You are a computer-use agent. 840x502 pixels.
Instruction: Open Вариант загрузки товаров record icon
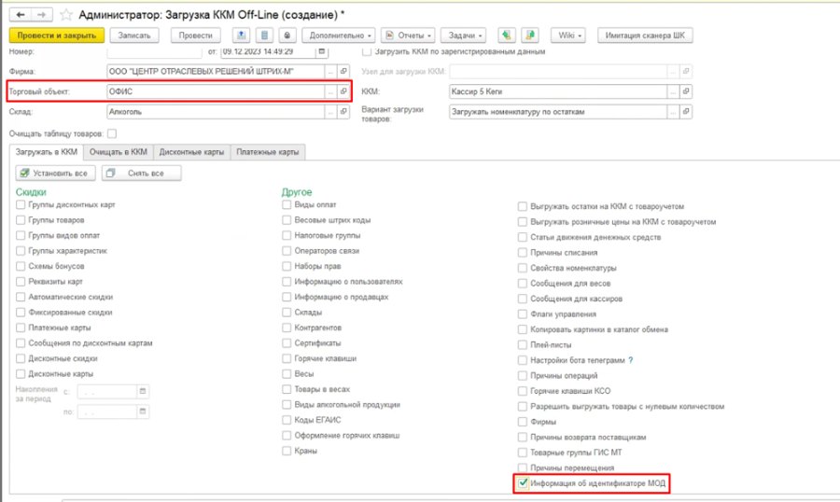(x=686, y=111)
